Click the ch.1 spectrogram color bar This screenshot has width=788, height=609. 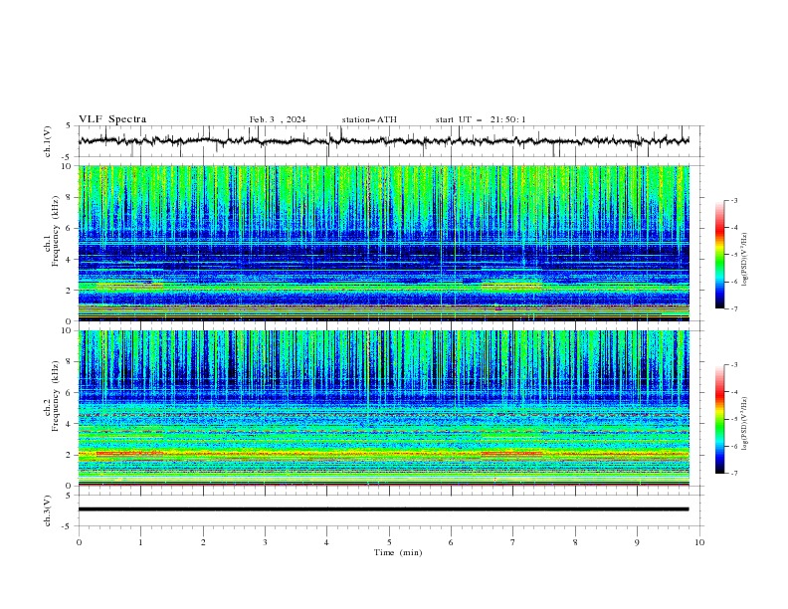(719, 255)
